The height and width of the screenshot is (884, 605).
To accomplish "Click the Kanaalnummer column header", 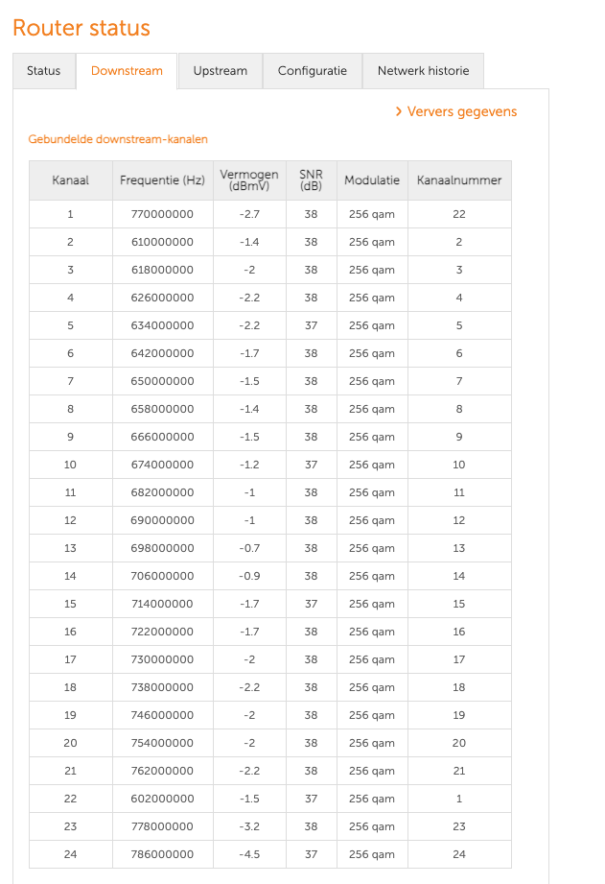I will 459,180.
